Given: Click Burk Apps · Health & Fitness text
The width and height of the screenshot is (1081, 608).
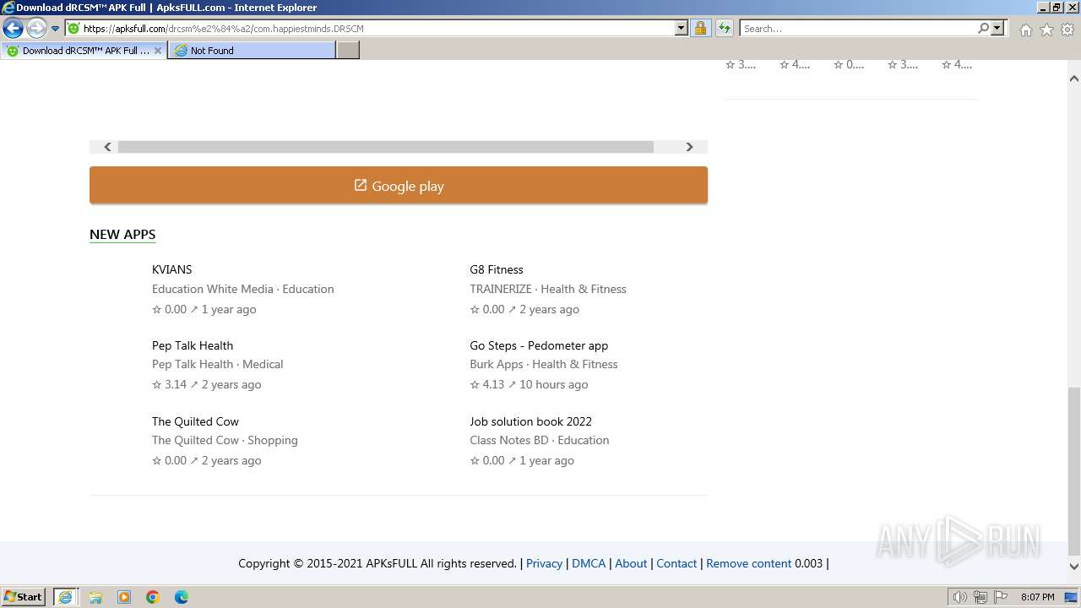Looking at the screenshot, I should pyautogui.click(x=544, y=364).
